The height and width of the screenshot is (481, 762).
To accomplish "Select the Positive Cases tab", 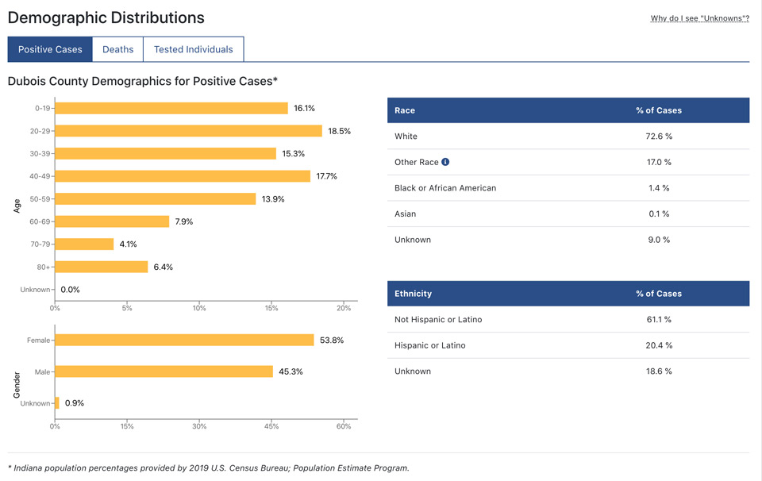I will click(x=50, y=49).
